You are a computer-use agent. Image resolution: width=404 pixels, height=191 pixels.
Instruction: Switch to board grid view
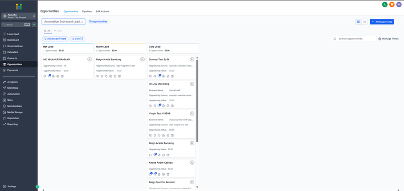(x=358, y=22)
